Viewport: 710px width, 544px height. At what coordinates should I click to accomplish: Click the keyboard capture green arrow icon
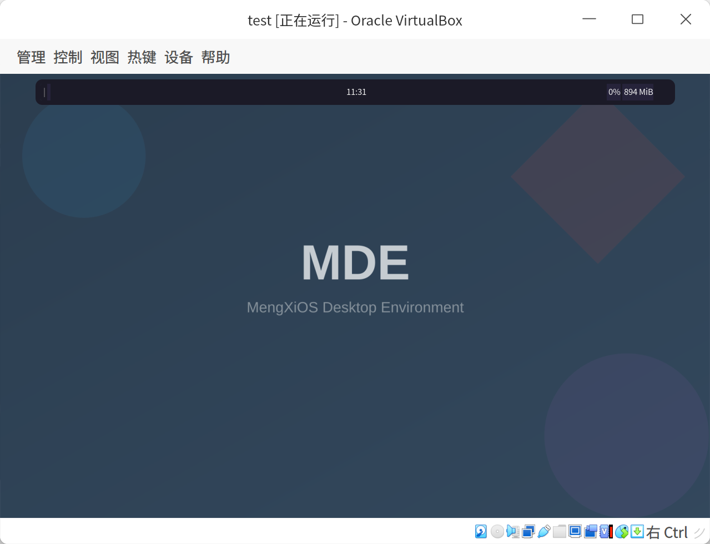(637, 532)
